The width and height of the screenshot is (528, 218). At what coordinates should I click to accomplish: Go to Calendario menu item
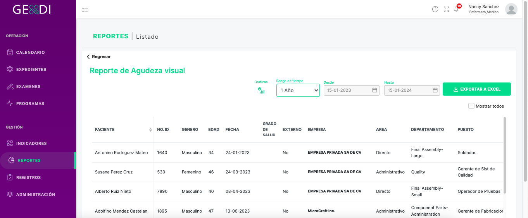[x=31, y=52]
